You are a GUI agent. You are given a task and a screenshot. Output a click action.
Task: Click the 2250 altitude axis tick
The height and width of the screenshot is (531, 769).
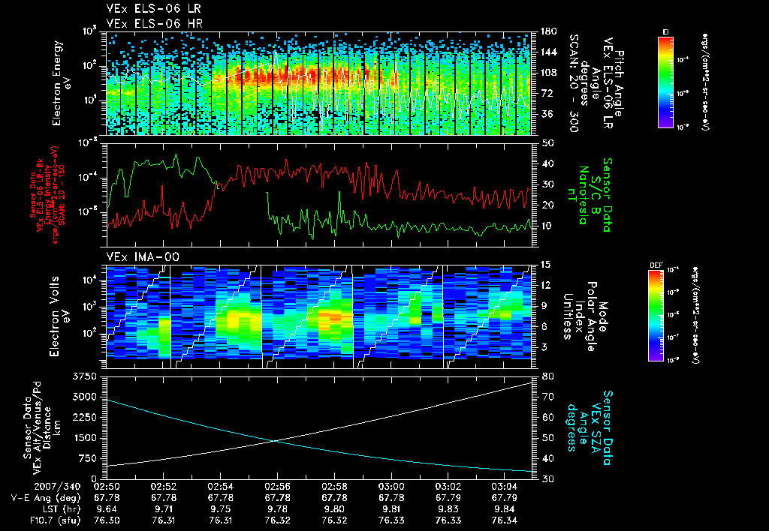tap(86, 417)
